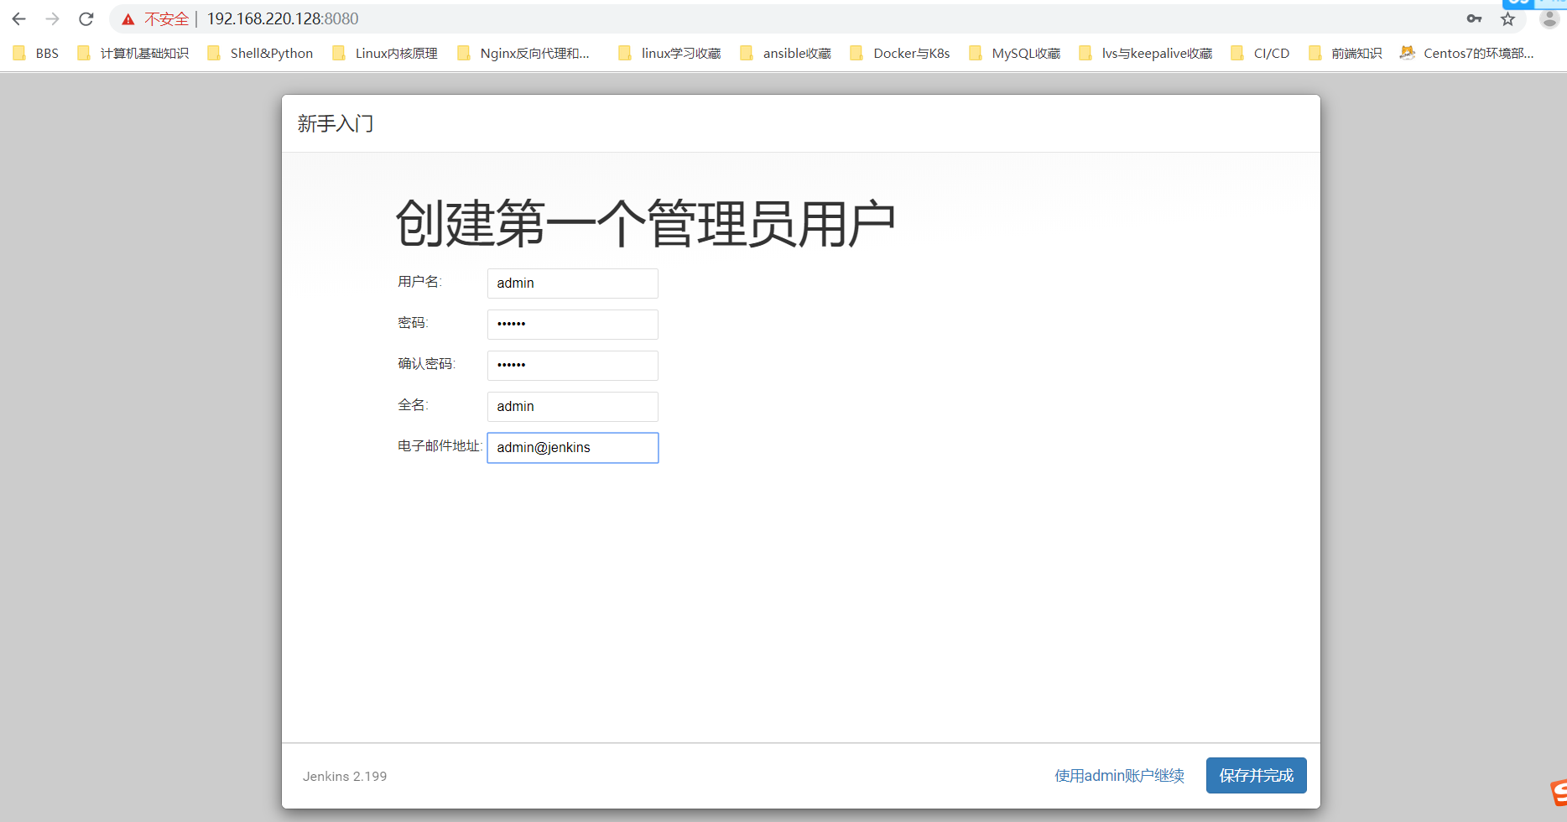Select the 确认密码 password field
This screenshot has height=822, width=1567.
[572, 365]
